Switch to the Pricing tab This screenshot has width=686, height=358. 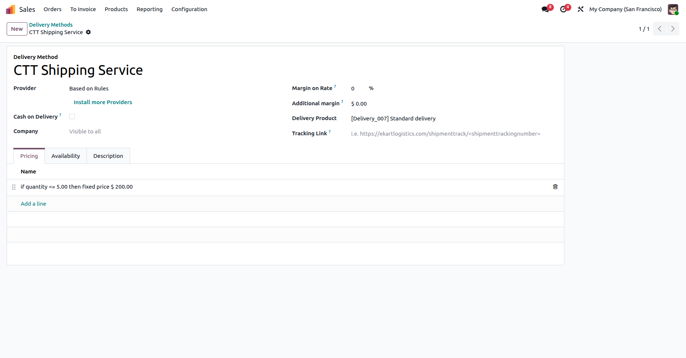[29, 156]
